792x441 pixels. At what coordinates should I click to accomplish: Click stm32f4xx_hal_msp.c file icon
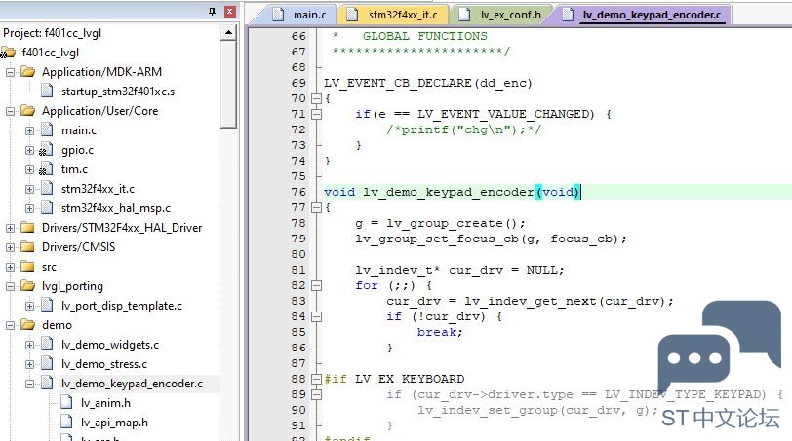[47, 207]
